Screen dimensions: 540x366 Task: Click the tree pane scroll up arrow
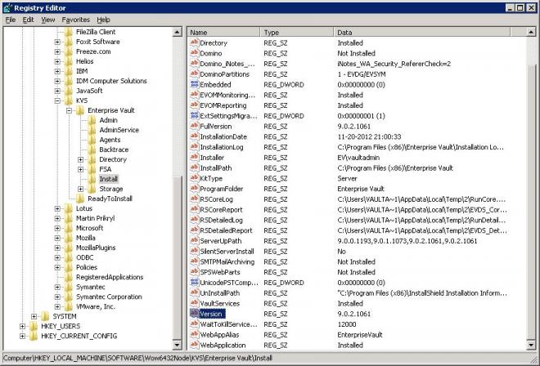click(177, 32)
